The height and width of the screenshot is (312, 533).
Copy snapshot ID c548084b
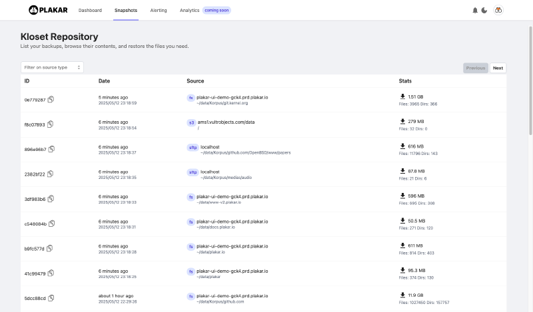click(52, 224)
